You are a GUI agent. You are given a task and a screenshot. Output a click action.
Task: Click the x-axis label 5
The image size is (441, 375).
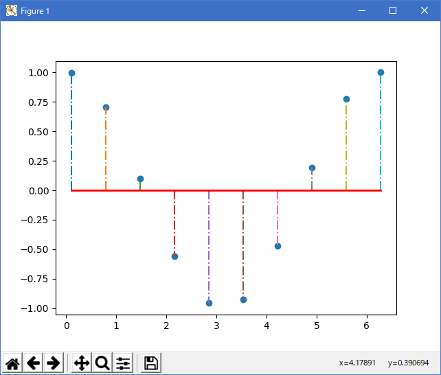point(317,326)
